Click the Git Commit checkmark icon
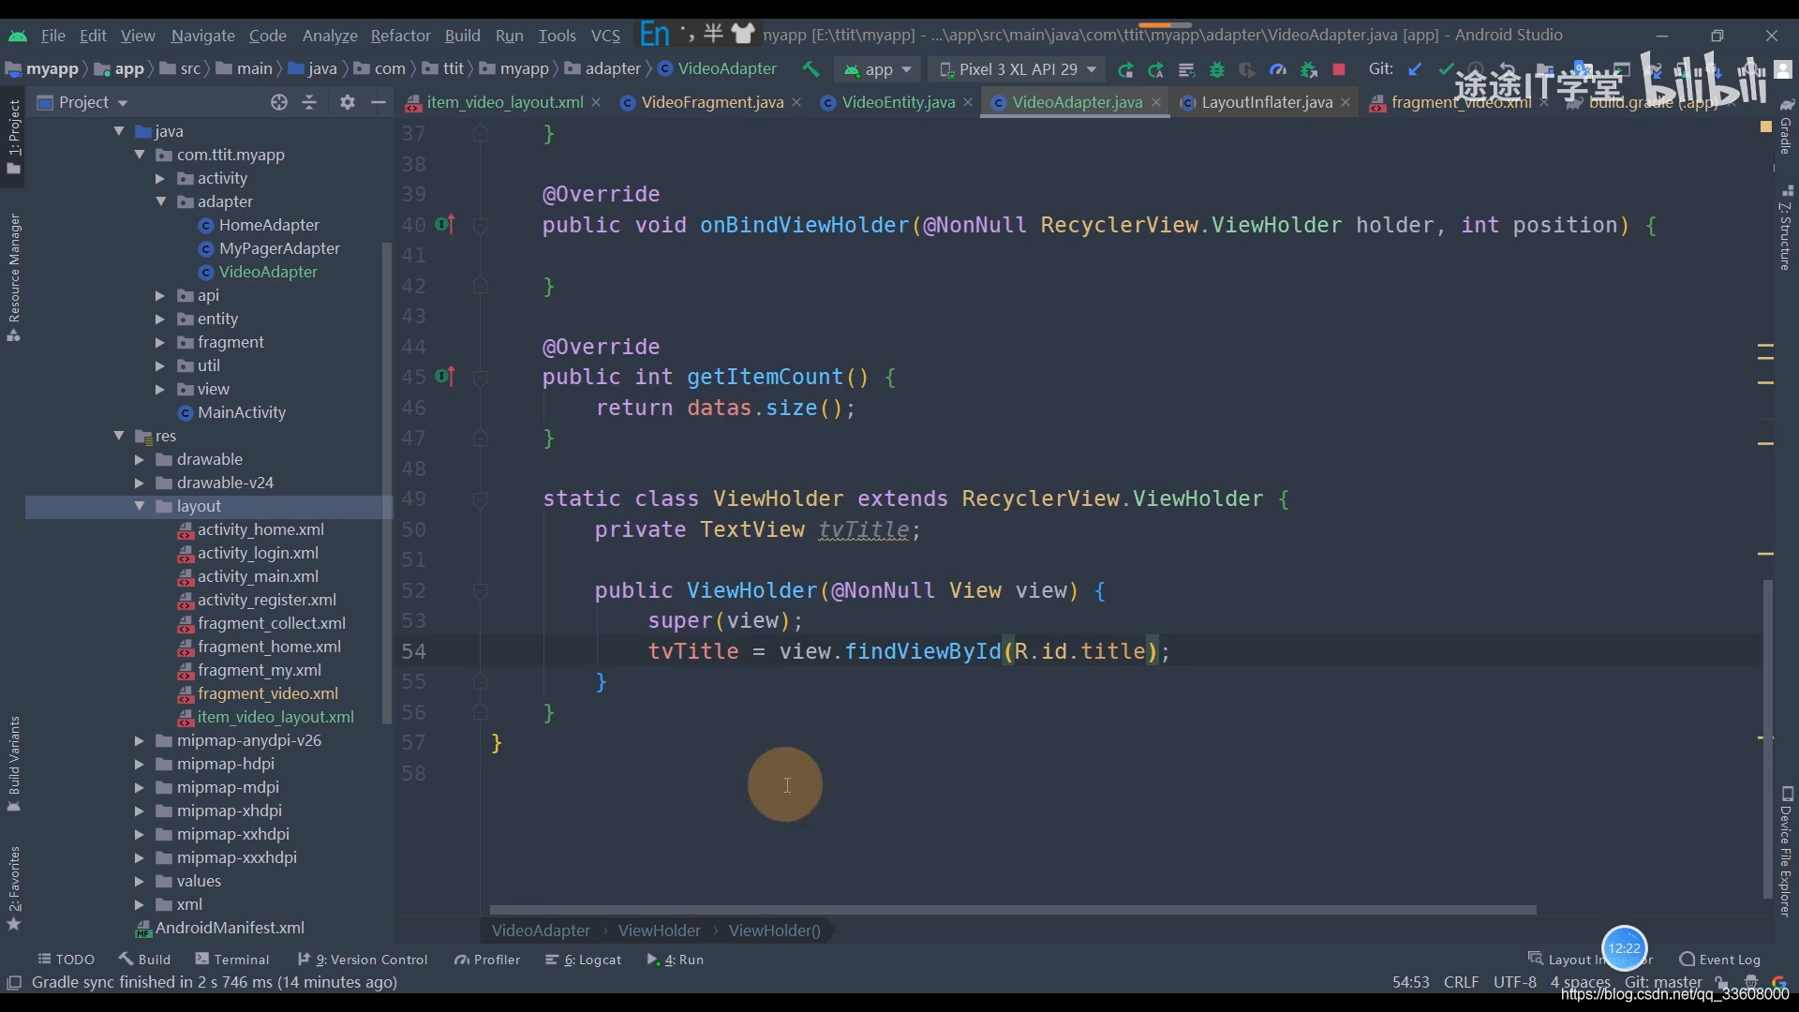 pyautogui.click(x=1446, y=69)
